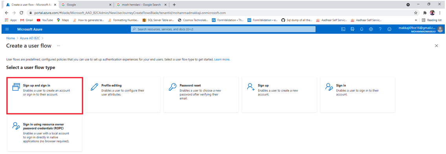
Task: Click the Microsoft Azure logo text
Action: tap(29, 29)
